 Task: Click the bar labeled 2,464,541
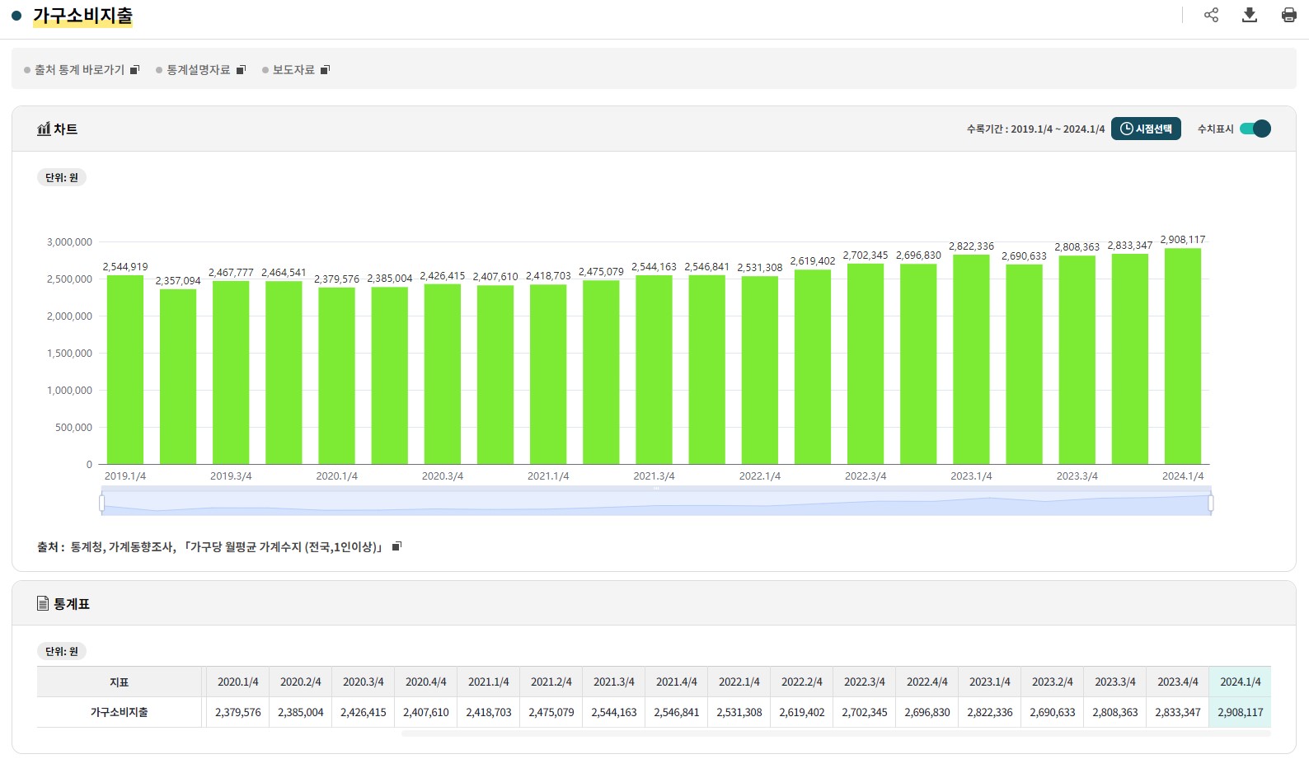tap(284, 372)
